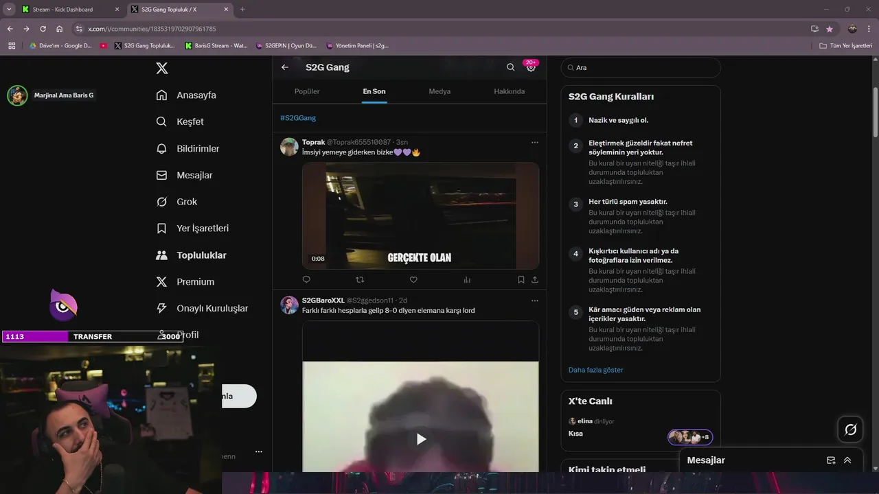The height and width of the screenshot is (494, 879).
Task: Click the address bar URL
Action: [x=152, y=29]
